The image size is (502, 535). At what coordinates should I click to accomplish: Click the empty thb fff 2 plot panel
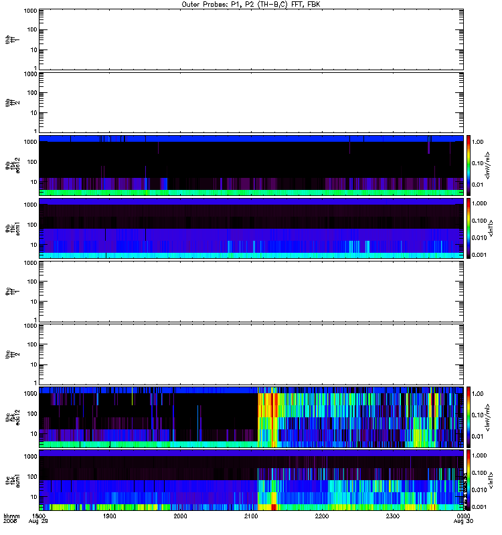(251, 102)
